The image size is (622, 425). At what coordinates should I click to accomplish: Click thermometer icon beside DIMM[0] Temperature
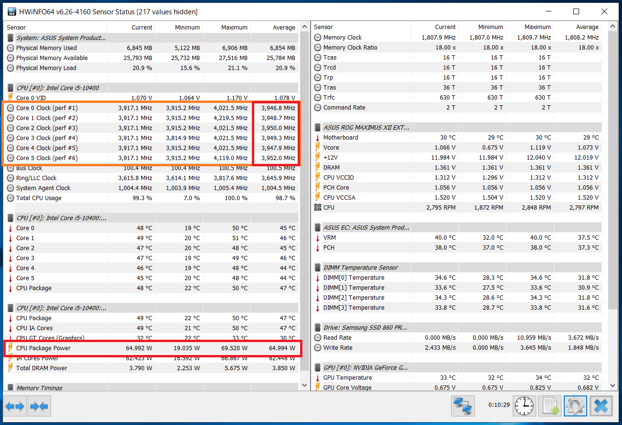318,277
